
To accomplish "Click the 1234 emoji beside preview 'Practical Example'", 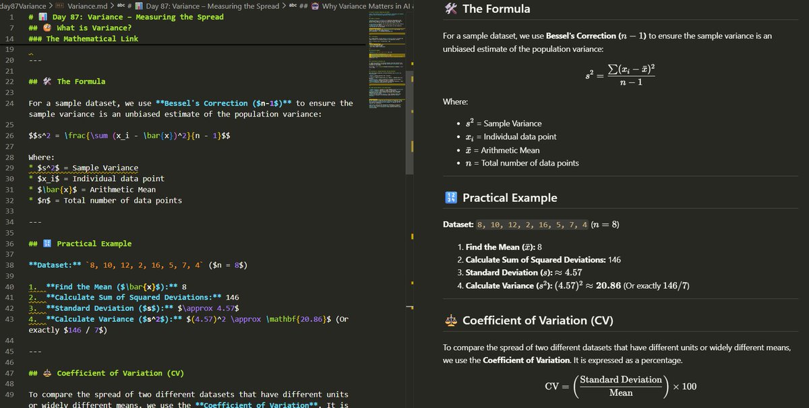I will coord(452,198).
